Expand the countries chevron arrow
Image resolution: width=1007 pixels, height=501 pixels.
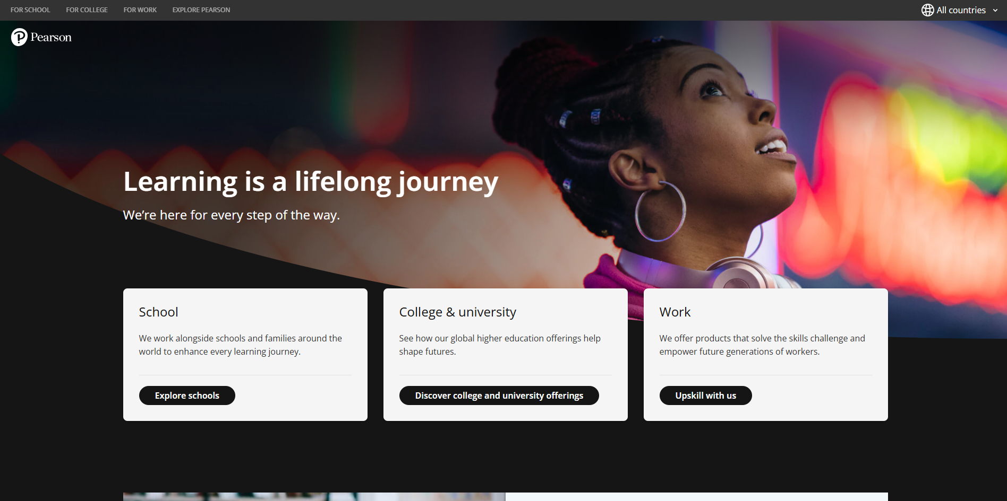click(x=995, y=11)
